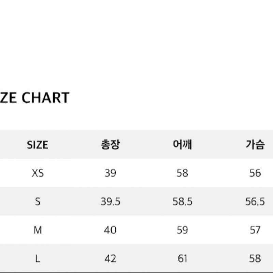Click the 가슴 column header

(x=255, y=144)
